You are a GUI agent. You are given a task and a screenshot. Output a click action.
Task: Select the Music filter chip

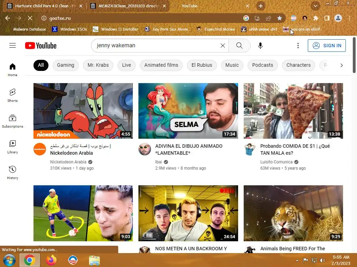232,65
